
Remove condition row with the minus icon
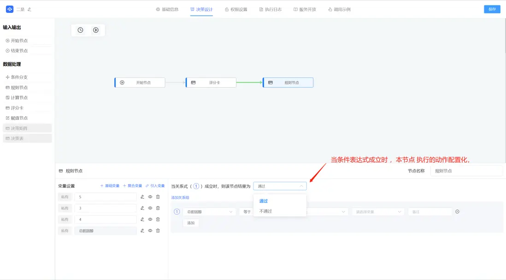(x=457, y=212)
